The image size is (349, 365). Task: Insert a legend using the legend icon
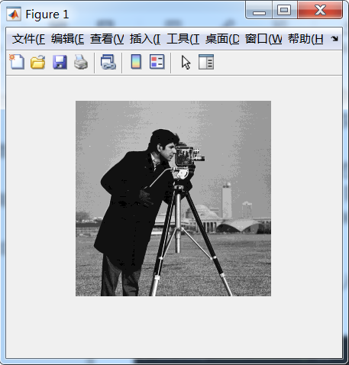157,62
